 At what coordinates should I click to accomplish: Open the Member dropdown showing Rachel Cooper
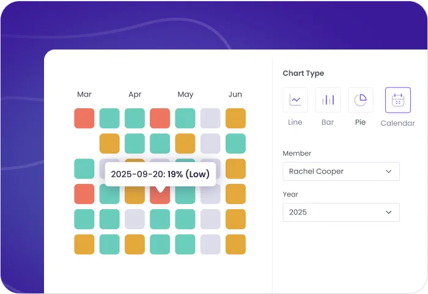(341, 172)
